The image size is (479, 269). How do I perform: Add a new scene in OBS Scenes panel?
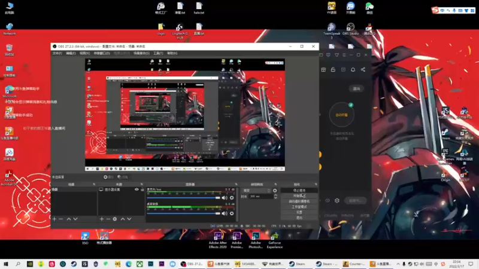pyautogui.click(x=54, y=219)
